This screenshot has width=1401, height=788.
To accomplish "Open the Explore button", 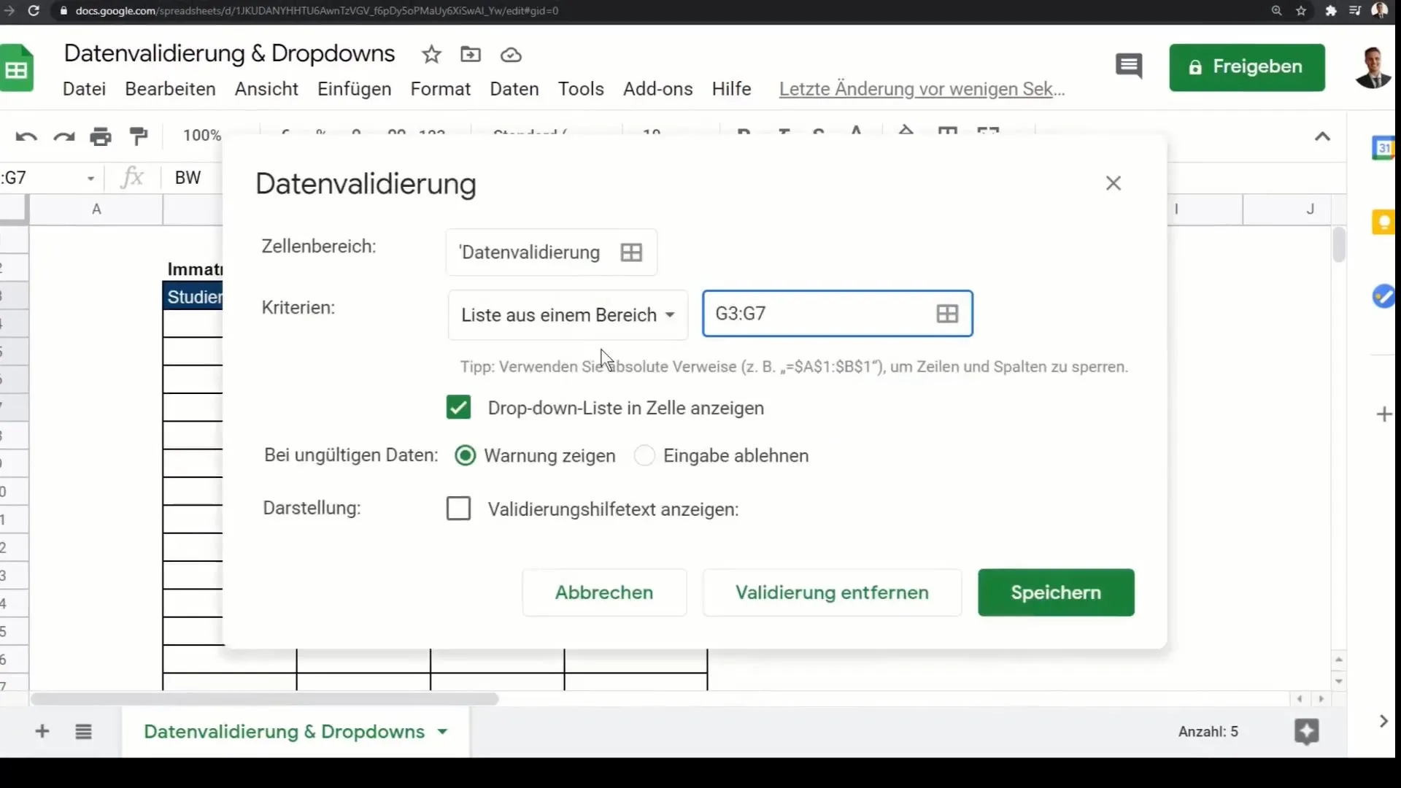I will coord(1306,731).
